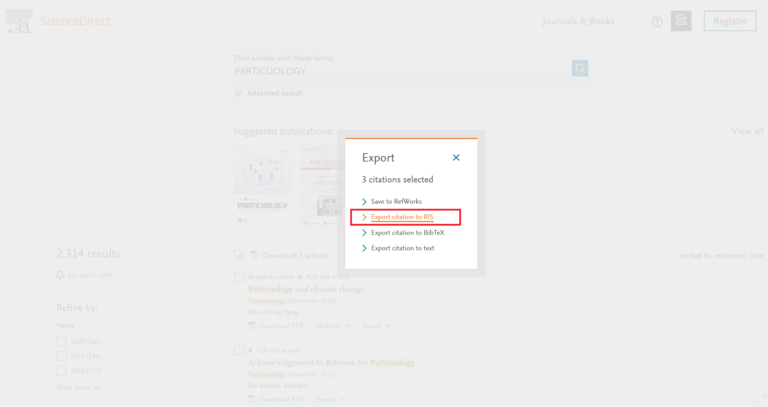Check the 2018 (131) year filter
The width and height of the screenshot is (768, 407).
(x=61, y=371)
